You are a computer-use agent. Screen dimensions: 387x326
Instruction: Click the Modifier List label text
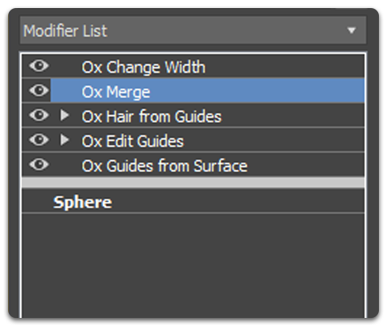pyautogui.click(x=65, y=31)
